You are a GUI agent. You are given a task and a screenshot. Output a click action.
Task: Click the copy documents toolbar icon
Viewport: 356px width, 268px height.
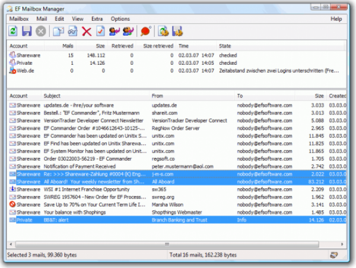[58, 31]
